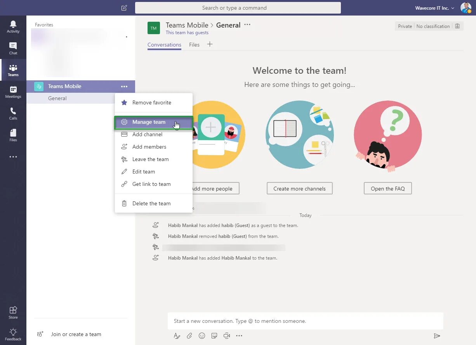Open the emoji picker
This screenshot has width=476, height=345.
tap(202, 336)
